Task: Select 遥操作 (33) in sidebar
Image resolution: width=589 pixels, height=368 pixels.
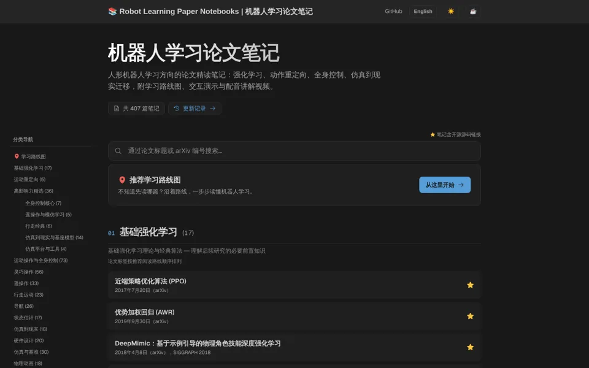Action: click(x=26, y=283)
